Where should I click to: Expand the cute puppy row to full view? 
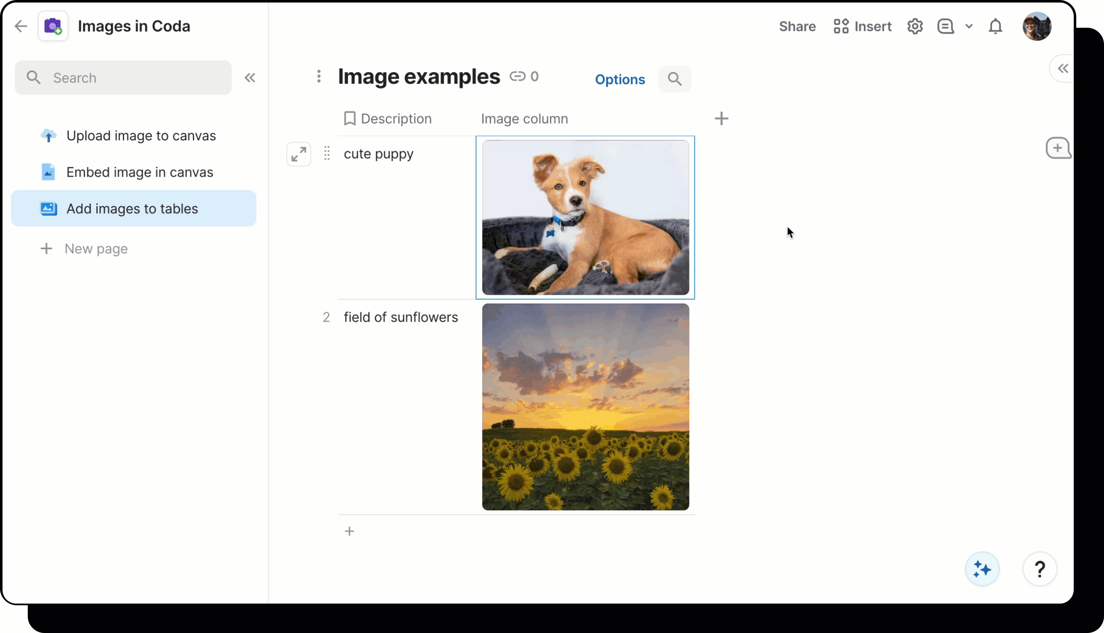299,154
